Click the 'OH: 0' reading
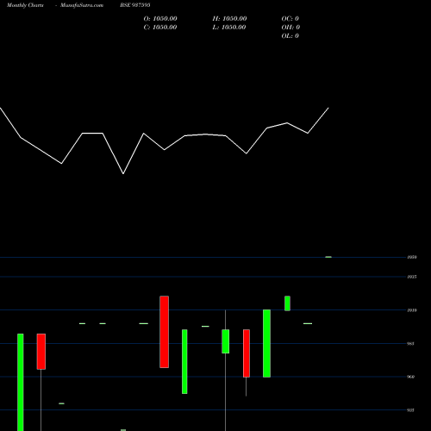This screenshot has width=431, height=431. coord(290,28)
